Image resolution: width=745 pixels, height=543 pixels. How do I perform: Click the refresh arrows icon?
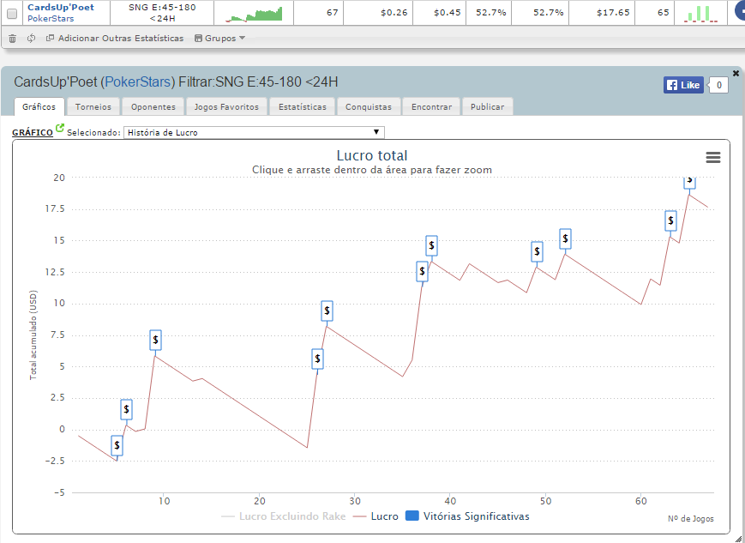[32, 39]
